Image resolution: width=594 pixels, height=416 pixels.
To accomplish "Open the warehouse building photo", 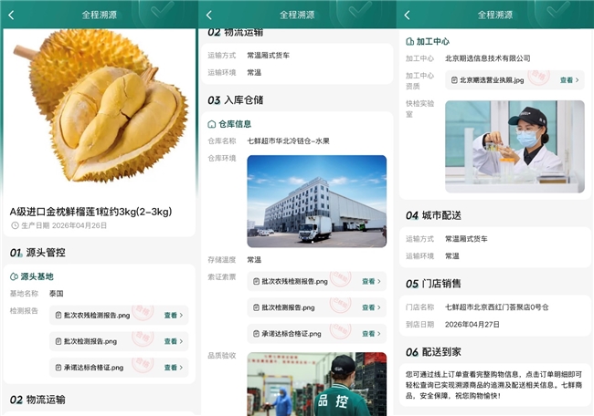I will [x=316, y=201].
